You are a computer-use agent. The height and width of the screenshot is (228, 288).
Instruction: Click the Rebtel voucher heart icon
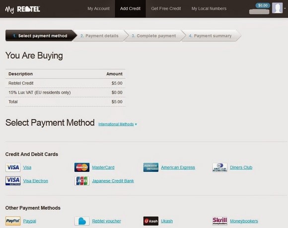pos(82,221)
